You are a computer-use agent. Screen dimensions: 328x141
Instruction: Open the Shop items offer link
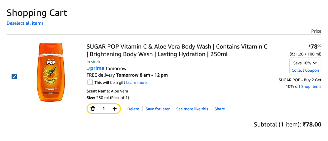tap(311, 87)
